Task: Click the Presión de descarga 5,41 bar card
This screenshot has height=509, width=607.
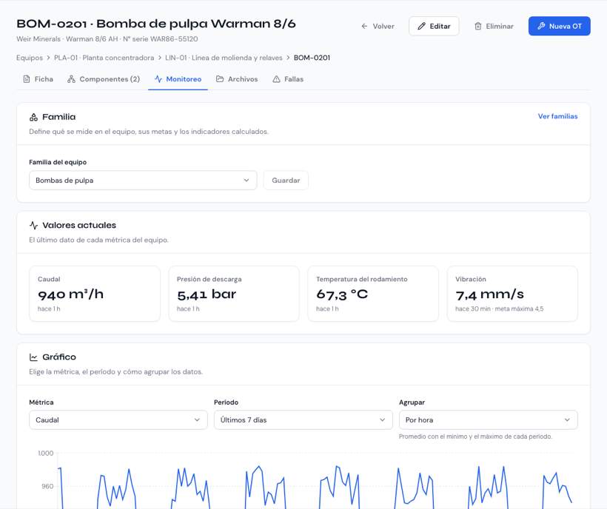Action: coord(234,294)
